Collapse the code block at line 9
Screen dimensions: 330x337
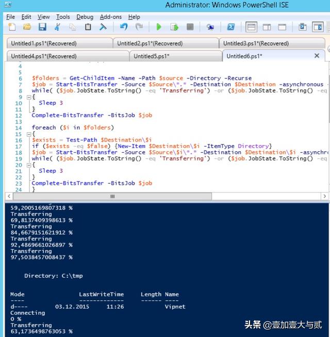tap(29, 97)
